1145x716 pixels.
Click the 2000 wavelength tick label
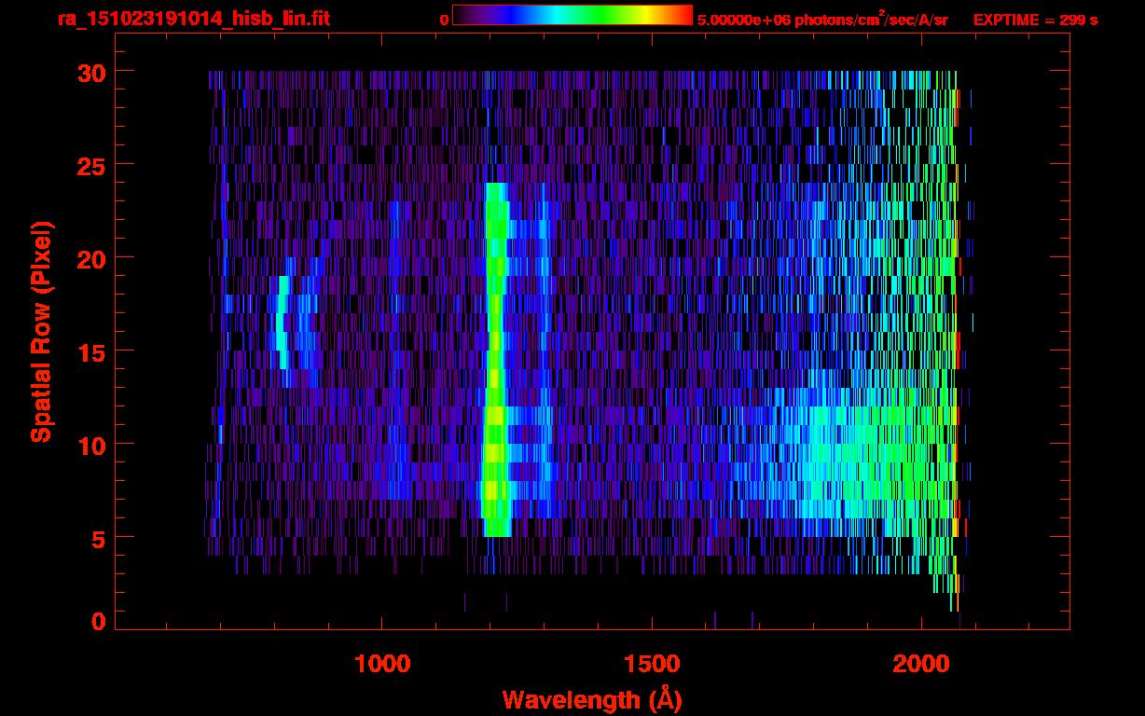tap(920, 664)
